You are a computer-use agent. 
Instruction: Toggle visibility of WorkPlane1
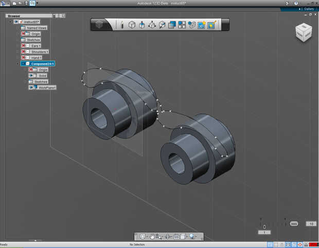tap(32, 87)
